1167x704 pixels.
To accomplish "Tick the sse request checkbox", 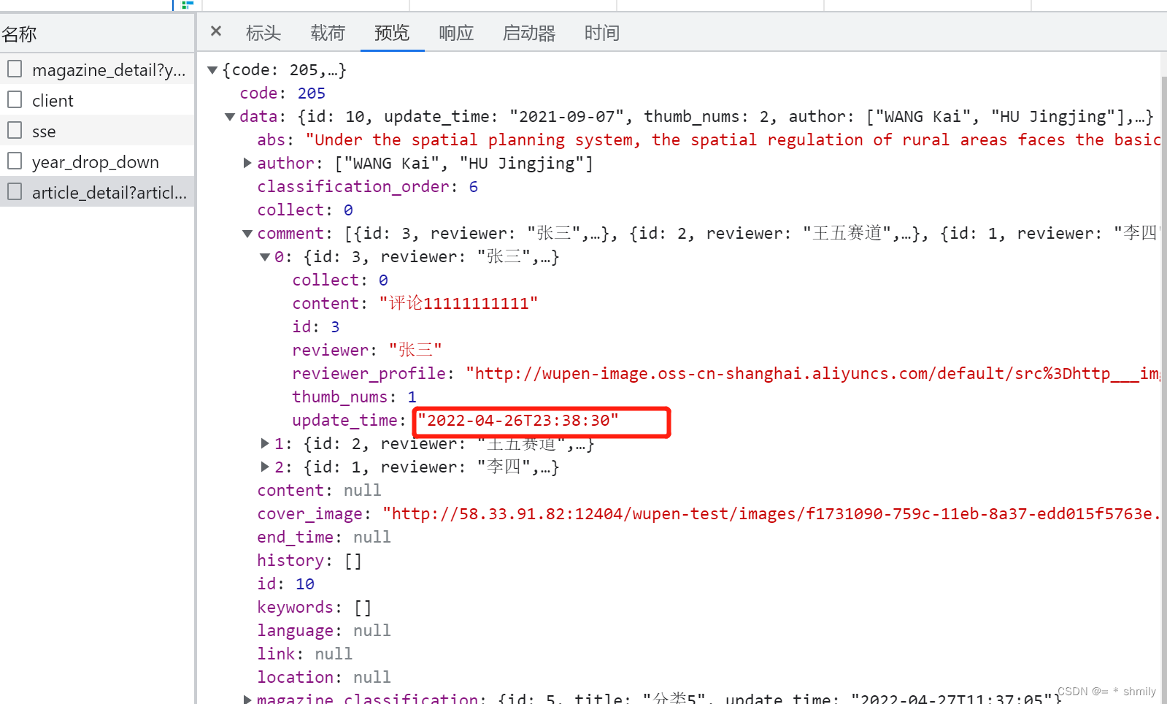I will click(15, 130).
